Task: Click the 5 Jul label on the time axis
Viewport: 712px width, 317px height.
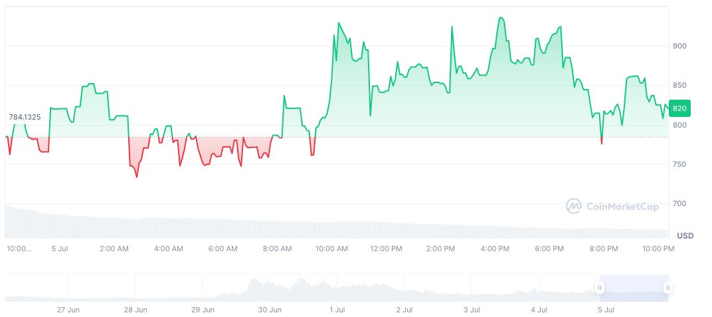Action: (x=60, y=249)
